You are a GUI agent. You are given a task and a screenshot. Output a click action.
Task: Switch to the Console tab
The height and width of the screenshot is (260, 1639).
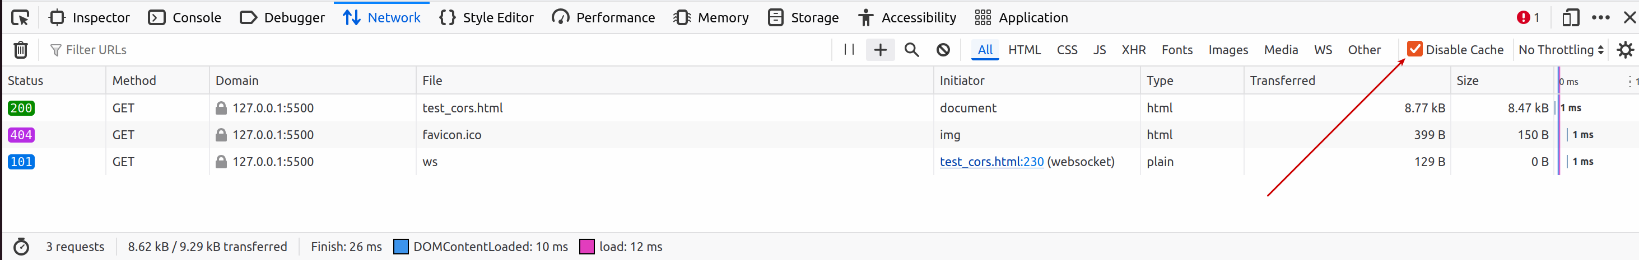pos(184,18)
